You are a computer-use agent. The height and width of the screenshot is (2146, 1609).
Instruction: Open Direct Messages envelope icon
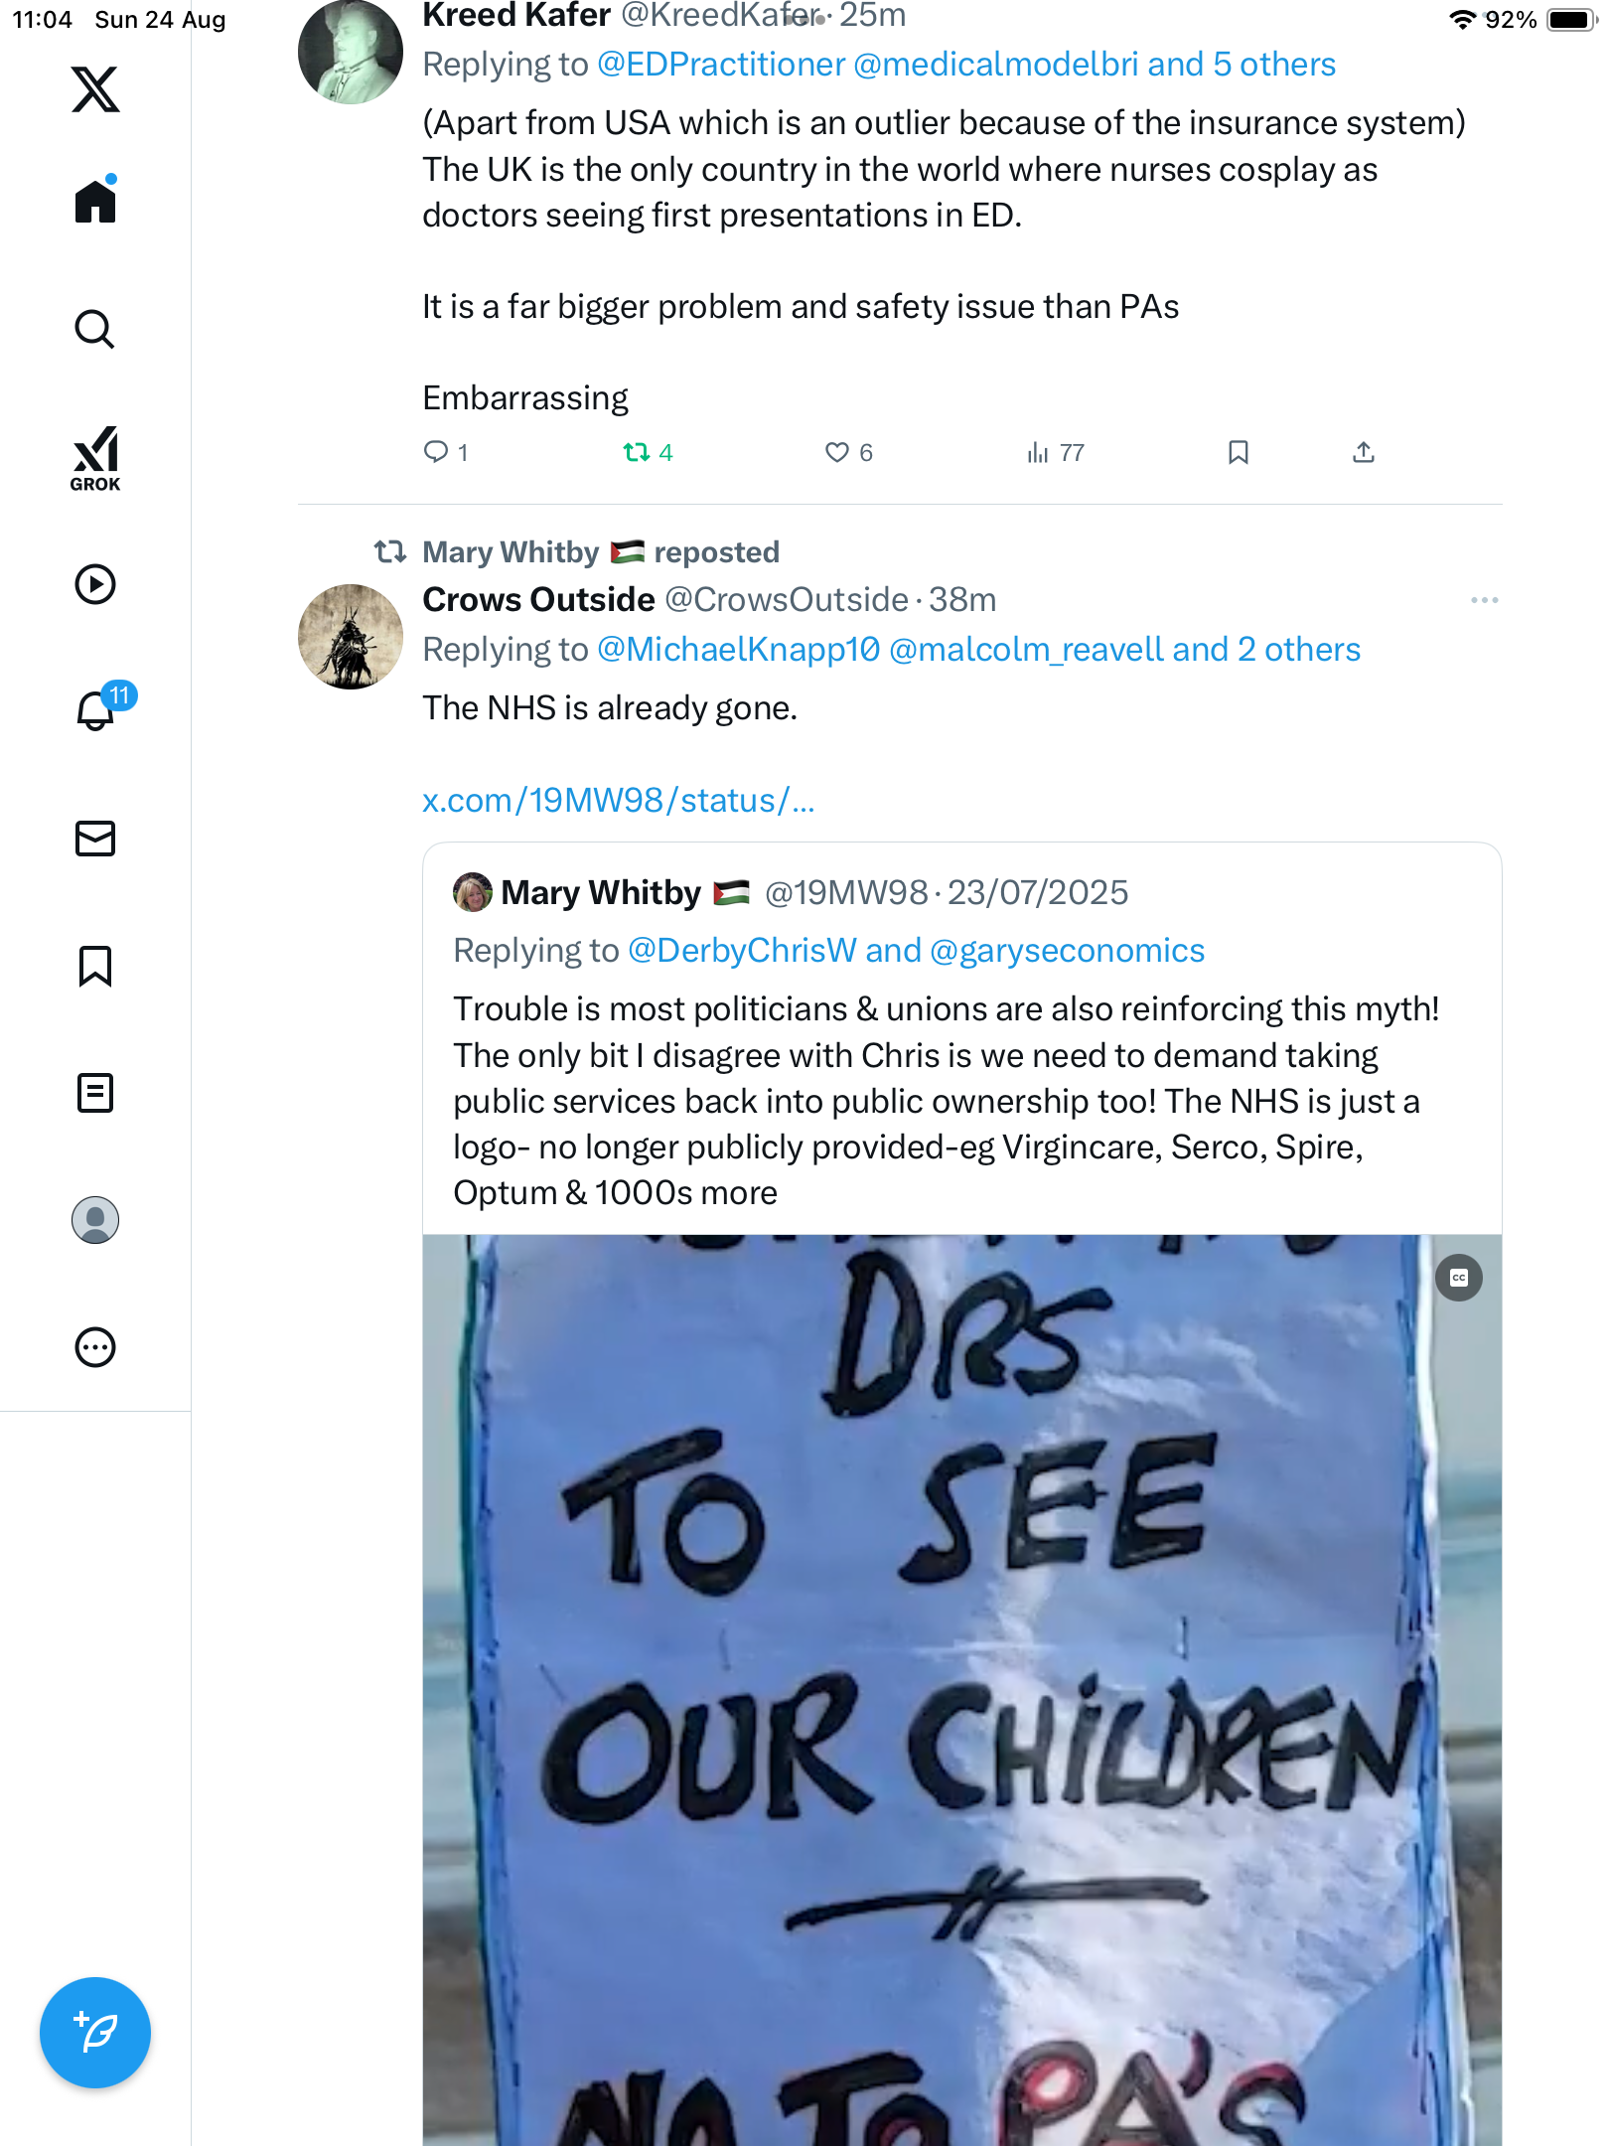tap(95, 839)
